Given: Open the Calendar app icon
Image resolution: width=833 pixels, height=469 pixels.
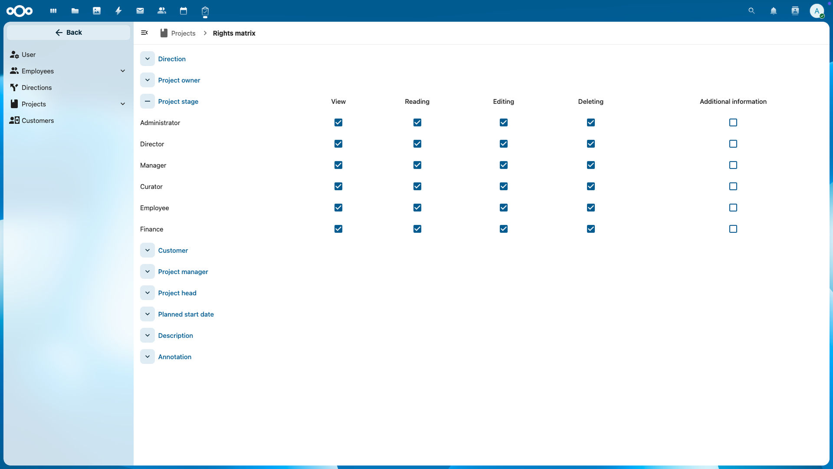Looking at the screenshot, I should [x=184, y=11].
